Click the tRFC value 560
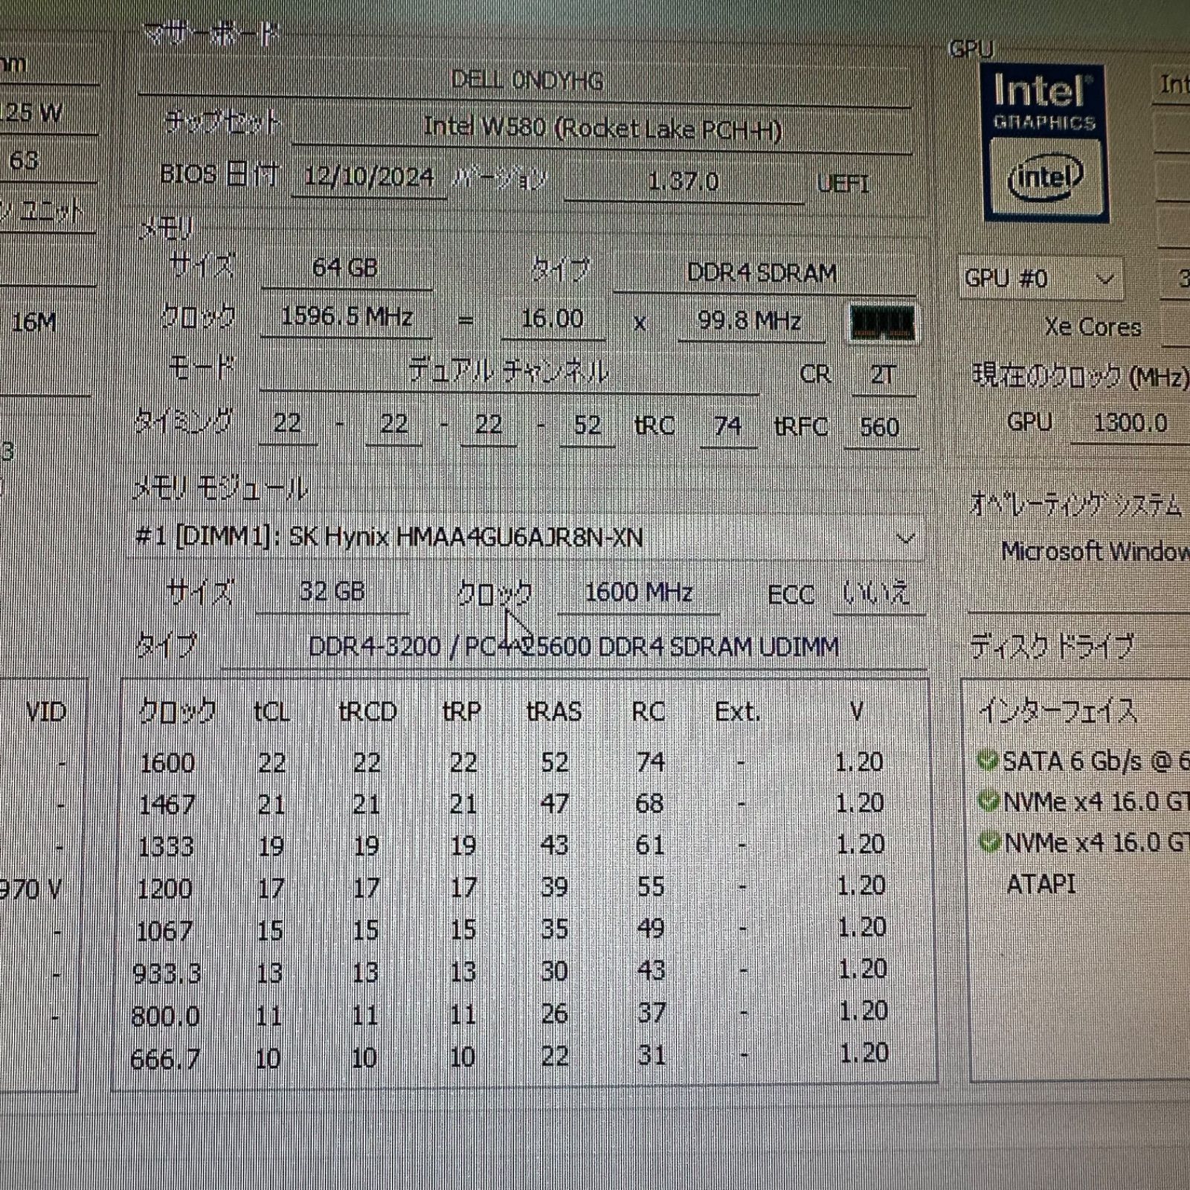Image resolution: width=1190 pixels, height=1190 pixels. (x=880, y=428)
